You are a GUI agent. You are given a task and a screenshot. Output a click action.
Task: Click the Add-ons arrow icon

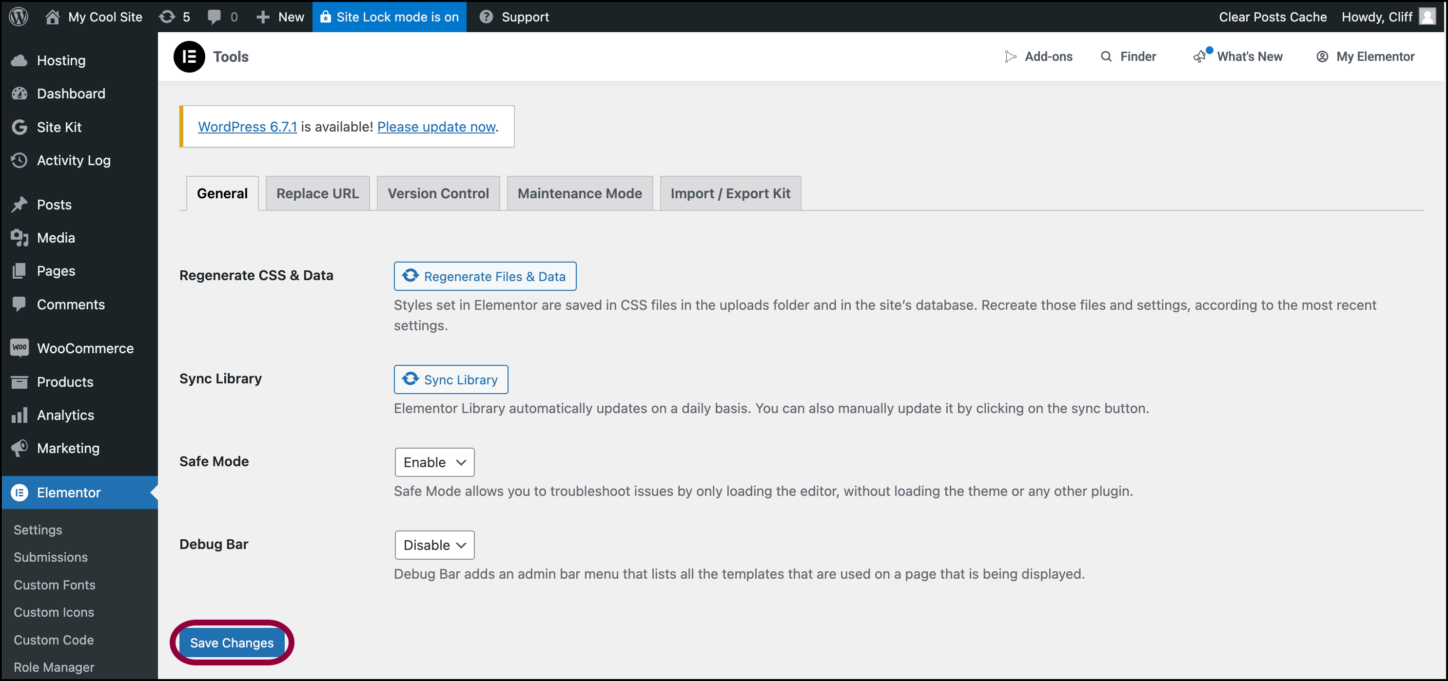[x=1010, y=57]
